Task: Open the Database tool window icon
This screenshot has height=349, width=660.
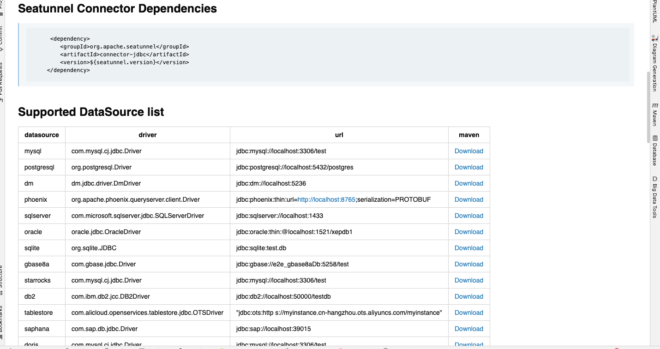Action: point(654,150)
